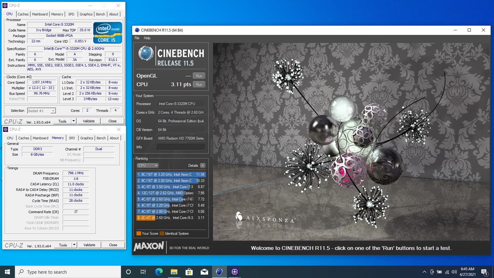
Task: Run the OpenGL benchmark
Action: click(199, 76)
